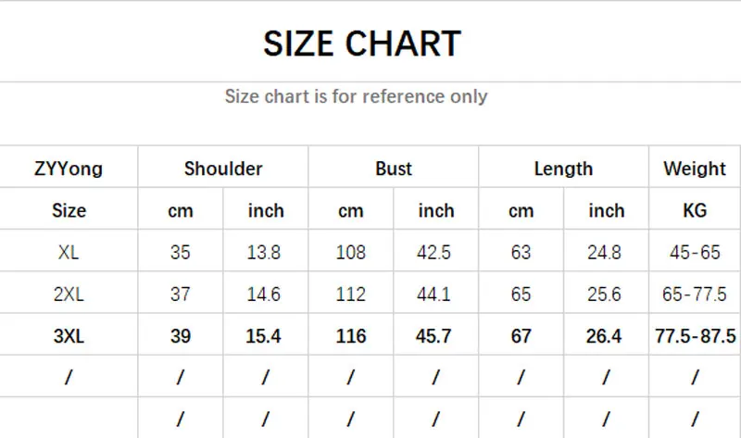
Task: Select the 'Size chart is for reference only' text
Action: 356,96
